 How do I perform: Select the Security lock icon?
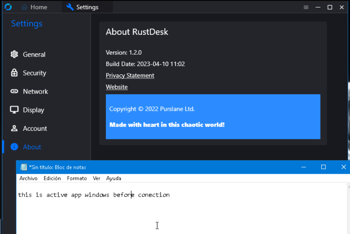tap(14, 73)
